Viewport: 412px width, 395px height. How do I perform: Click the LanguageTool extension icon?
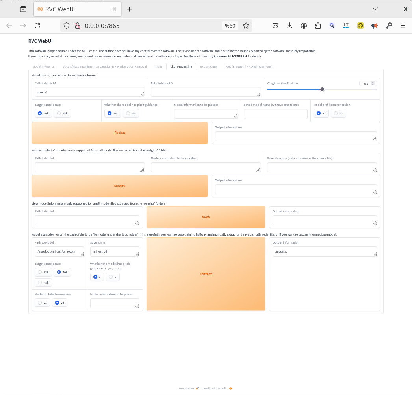346,26
